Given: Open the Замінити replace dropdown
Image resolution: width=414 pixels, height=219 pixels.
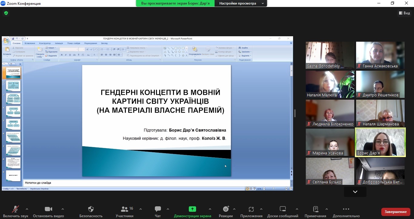Looking at the screenshot, I should coord(244,52).
